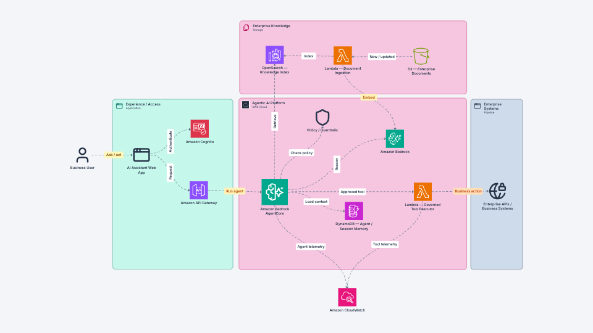Viewport: 593px width, 333px height.
Task: Click the Agentic AI Platform group icon
Action: pyautogui.click(x=245, y=105)
